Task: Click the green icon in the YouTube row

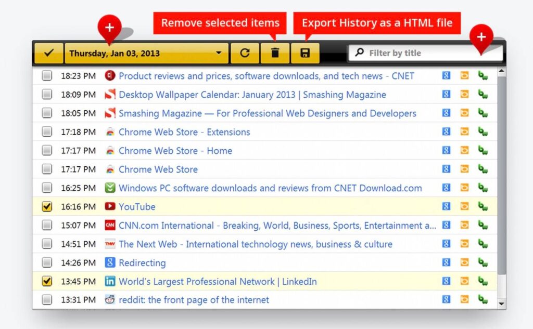Action: click(x=483, y=206)
